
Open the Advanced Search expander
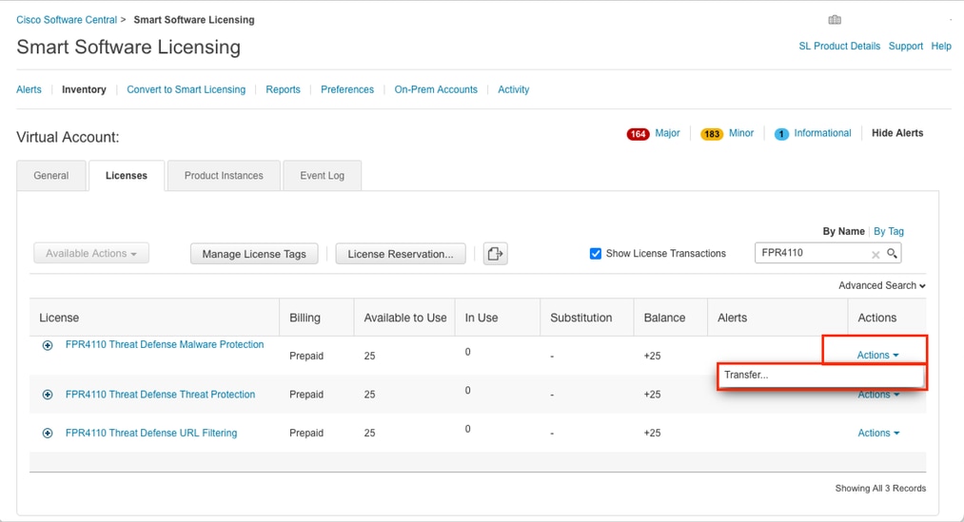coord(881,285)
